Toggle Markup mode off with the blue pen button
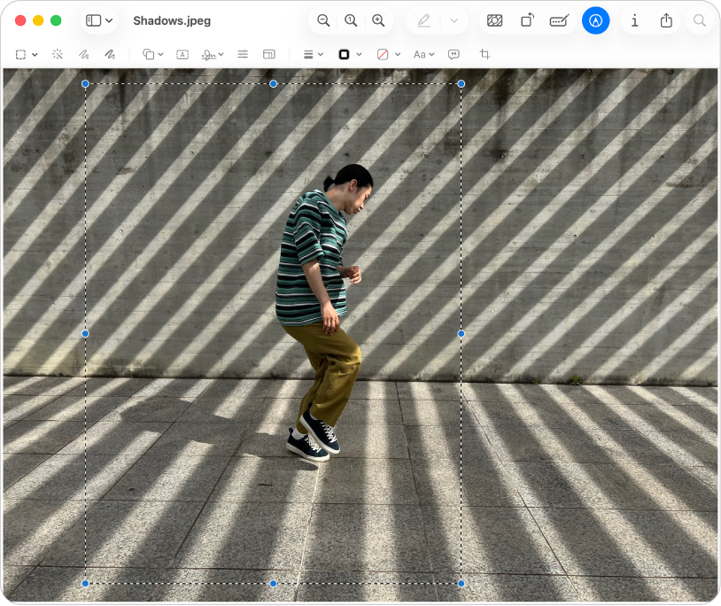 (x=595, y=19)
